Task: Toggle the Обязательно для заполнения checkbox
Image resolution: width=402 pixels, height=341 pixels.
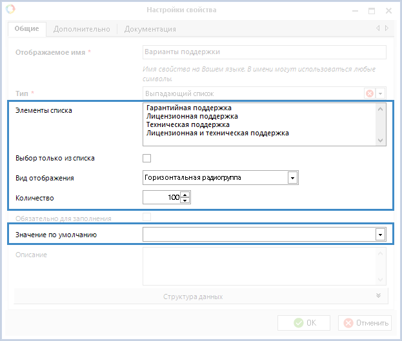Action: 147,218
